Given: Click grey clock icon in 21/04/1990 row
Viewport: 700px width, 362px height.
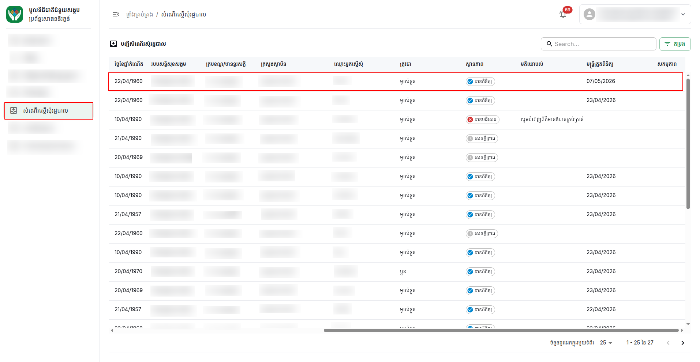Looking at the screenshot, I should pyautogui.click(x=470, y=139).
